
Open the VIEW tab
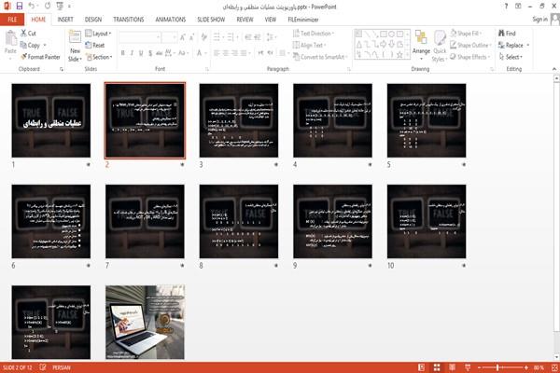coord(271,20)
